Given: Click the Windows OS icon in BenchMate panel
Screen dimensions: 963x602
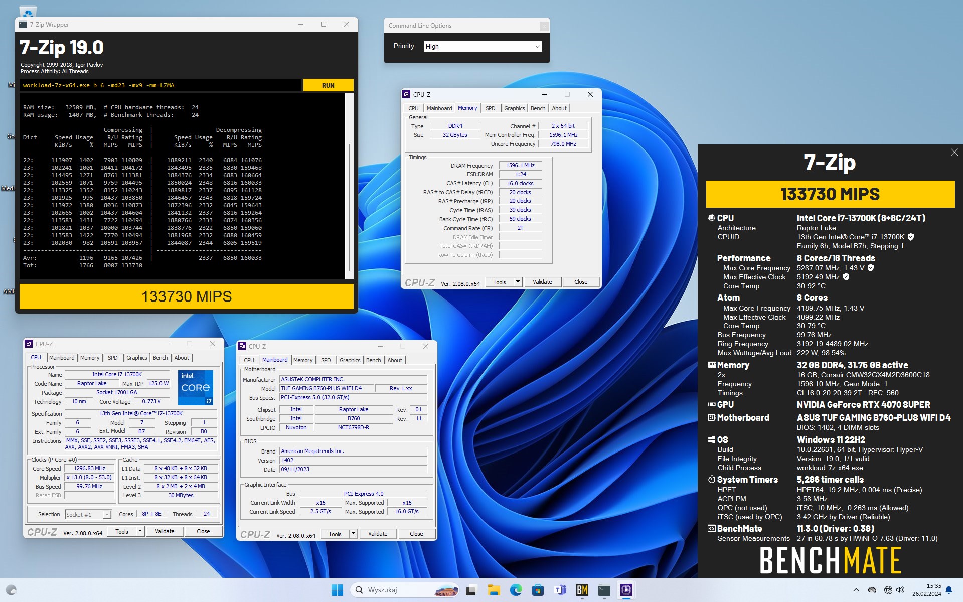Looking at the screenshot, I should 711,439.
